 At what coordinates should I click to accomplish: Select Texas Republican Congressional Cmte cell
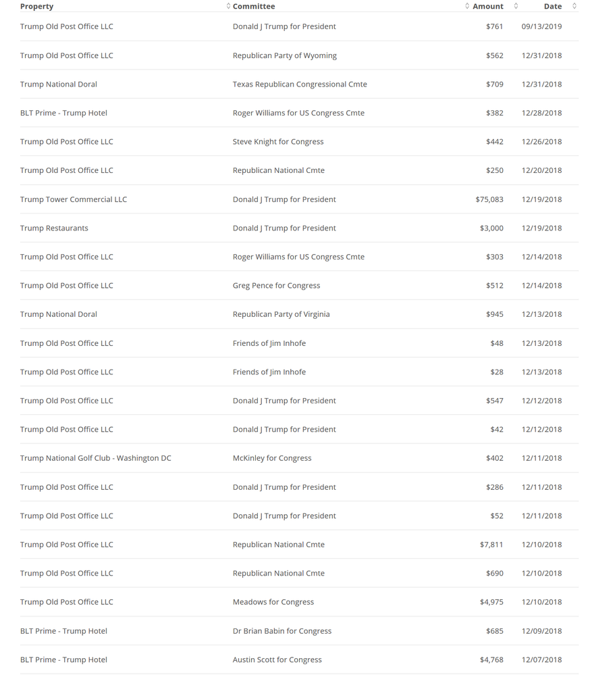pos(300,84)
